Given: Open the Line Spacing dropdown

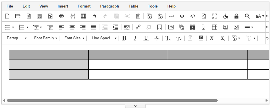Looking at the screenshot, I should coord(104,38).
